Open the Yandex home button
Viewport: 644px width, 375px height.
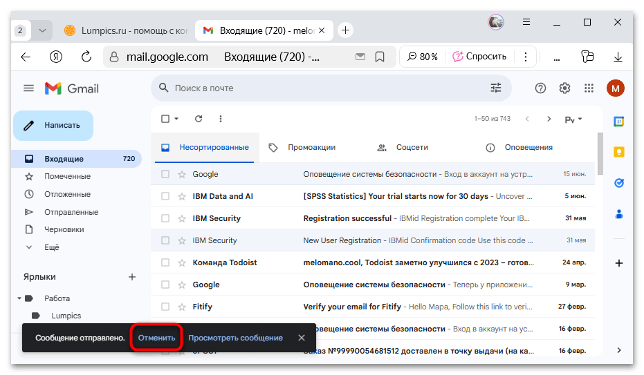[x=56, y=57]
